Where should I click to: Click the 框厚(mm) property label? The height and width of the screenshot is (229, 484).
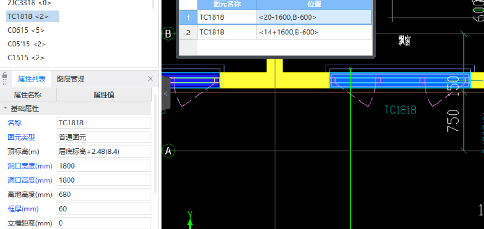[23, 209]
